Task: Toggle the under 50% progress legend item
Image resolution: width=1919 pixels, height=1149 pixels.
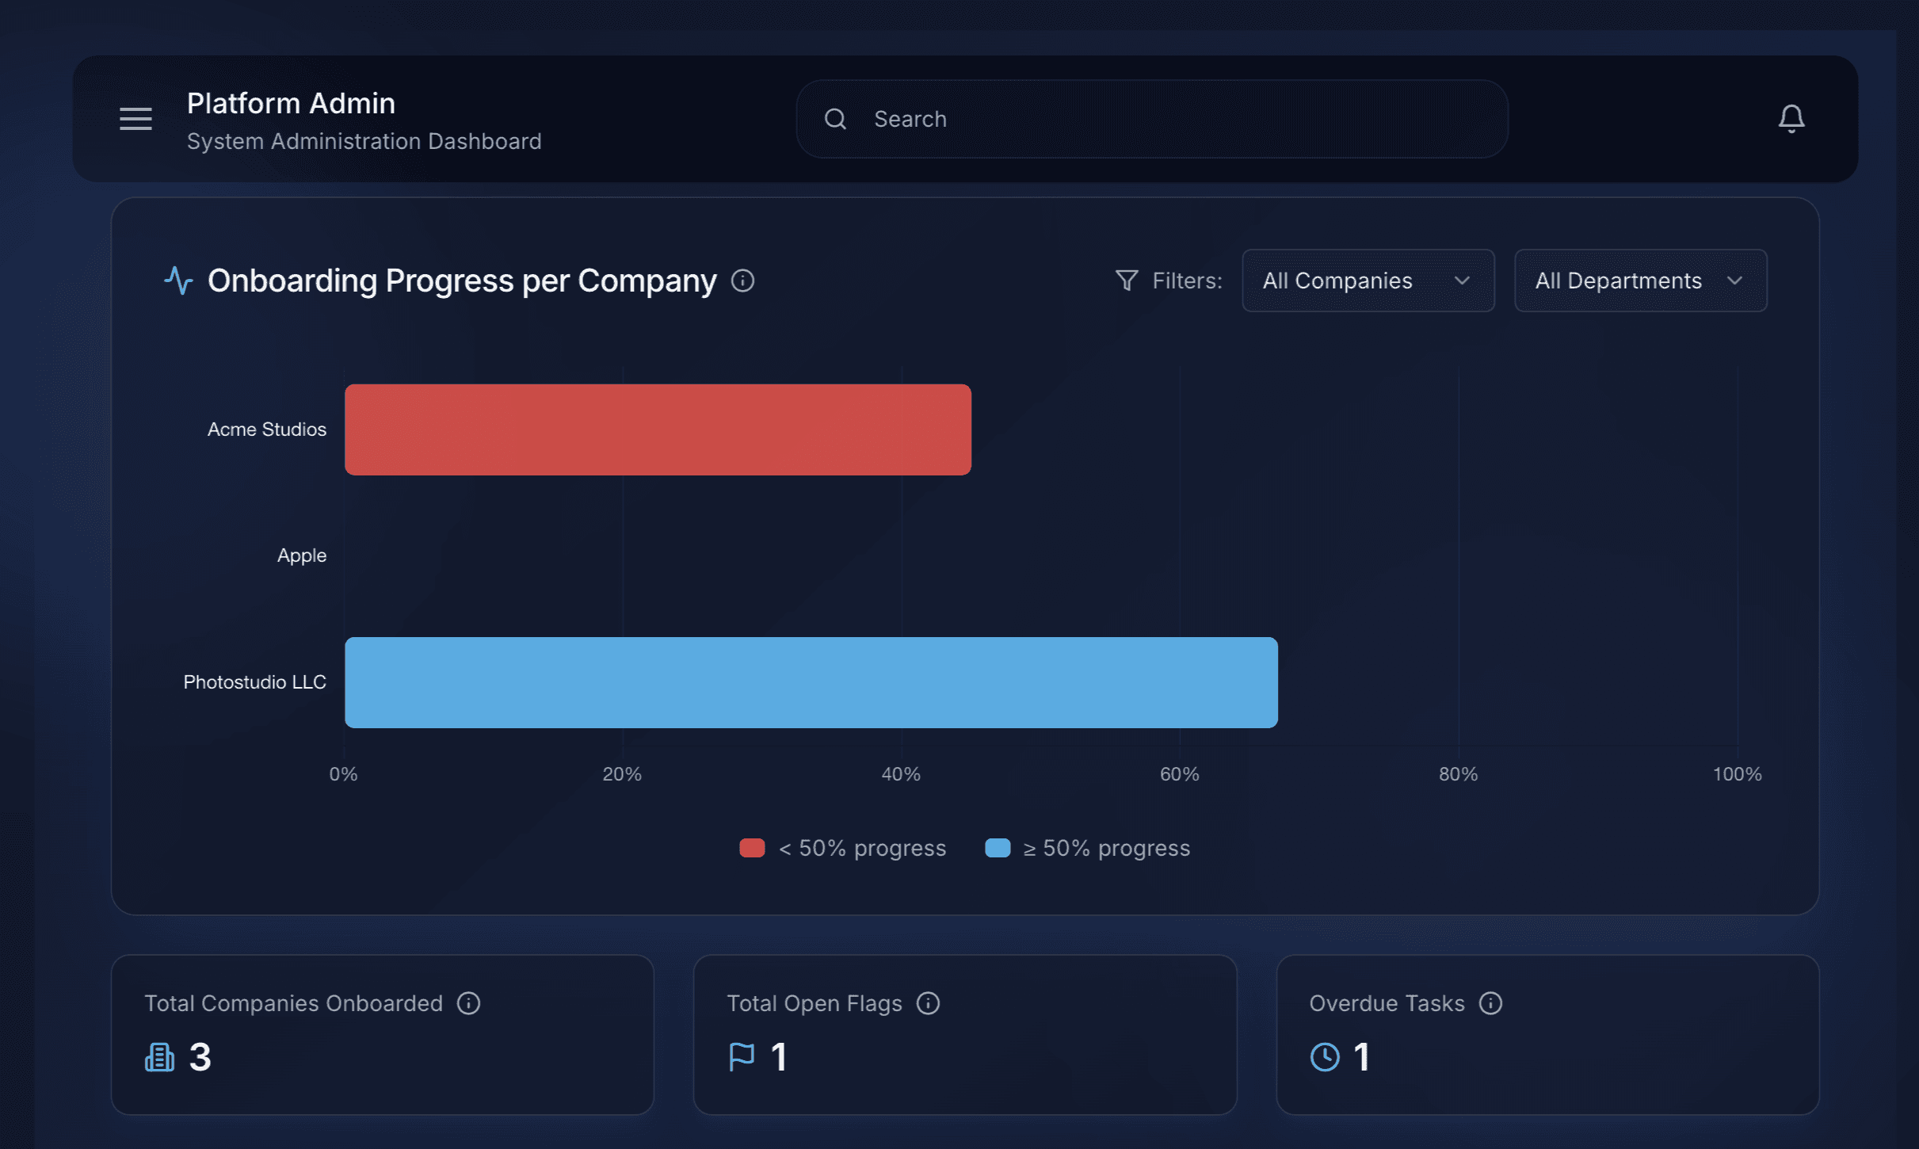Action: point(843,848)
